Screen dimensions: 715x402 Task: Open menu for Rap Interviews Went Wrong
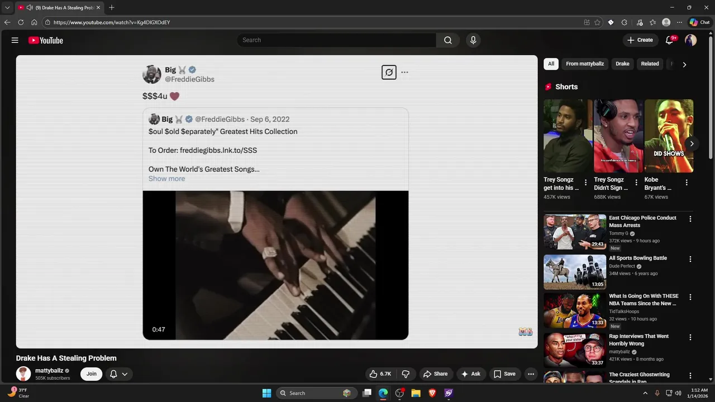tap(690, 337)
